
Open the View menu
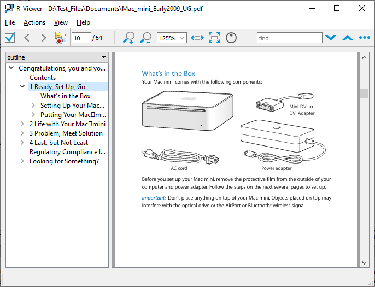[61, 22]
